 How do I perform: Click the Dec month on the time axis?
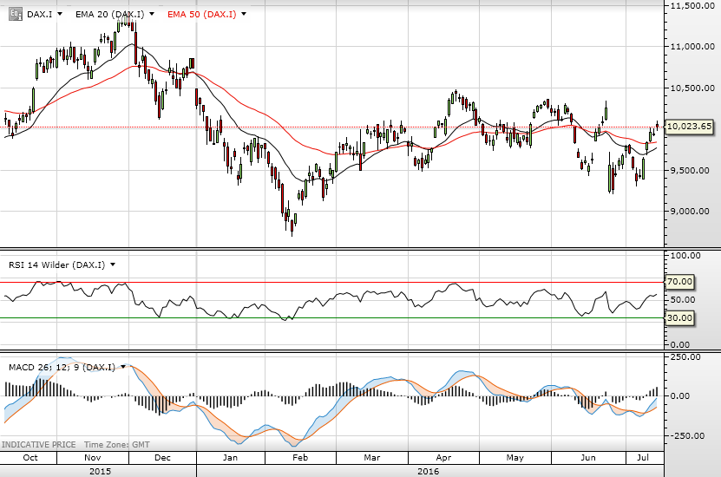[162, 458]
